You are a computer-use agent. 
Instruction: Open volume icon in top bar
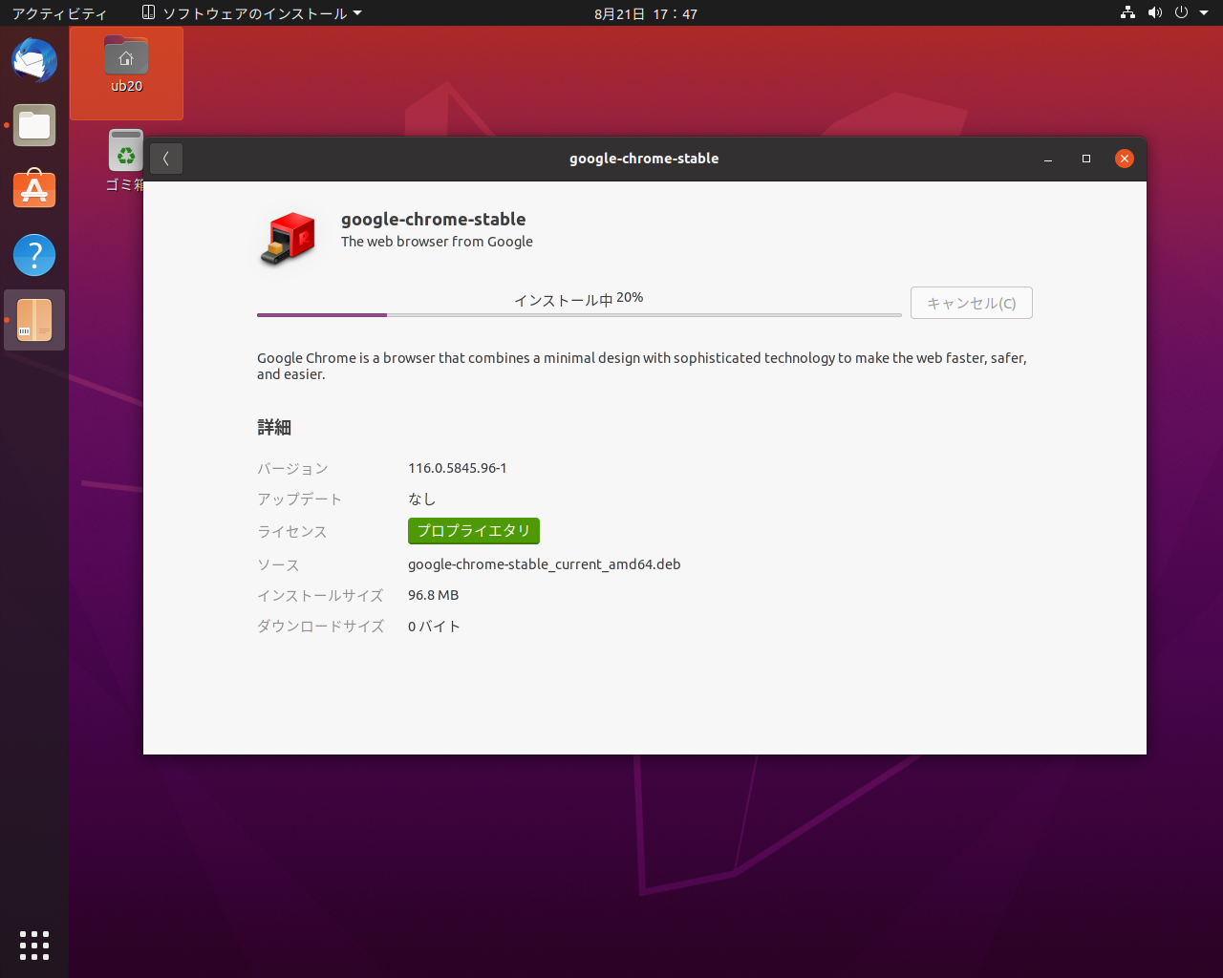(x=1154, y=13)
